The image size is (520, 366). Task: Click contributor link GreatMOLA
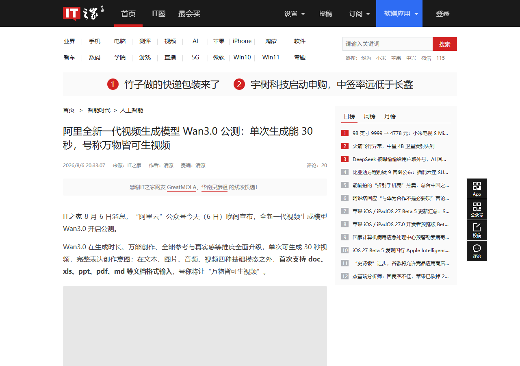tap(182, 187)
